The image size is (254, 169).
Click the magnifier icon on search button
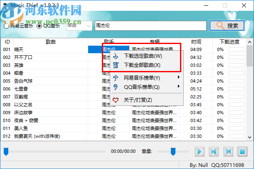[220, 26]
